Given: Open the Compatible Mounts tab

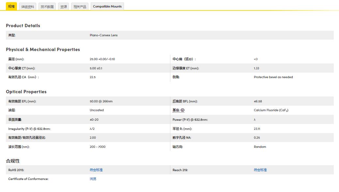Looking at the screenshot, I should coord(107,7).
